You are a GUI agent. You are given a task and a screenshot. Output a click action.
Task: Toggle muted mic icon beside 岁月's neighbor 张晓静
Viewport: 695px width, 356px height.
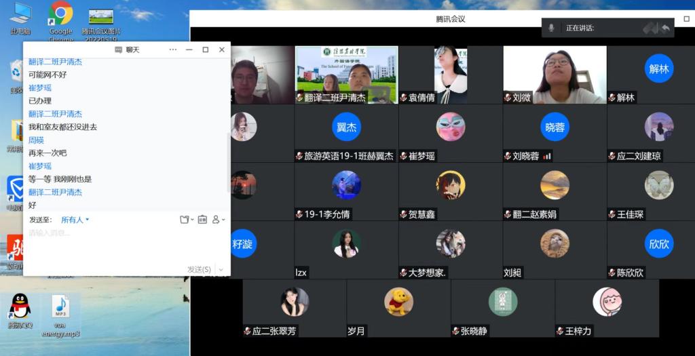(456, 331)
